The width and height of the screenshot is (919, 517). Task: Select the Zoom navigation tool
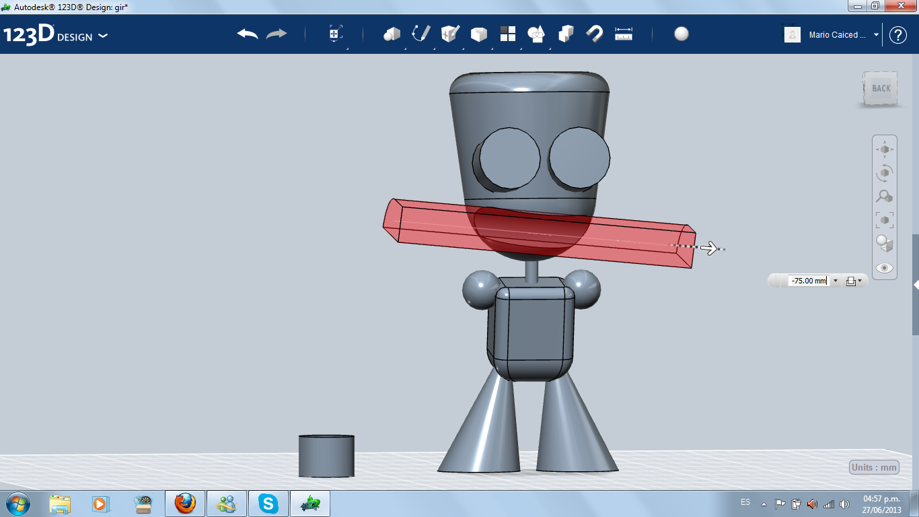coord(885,197)
